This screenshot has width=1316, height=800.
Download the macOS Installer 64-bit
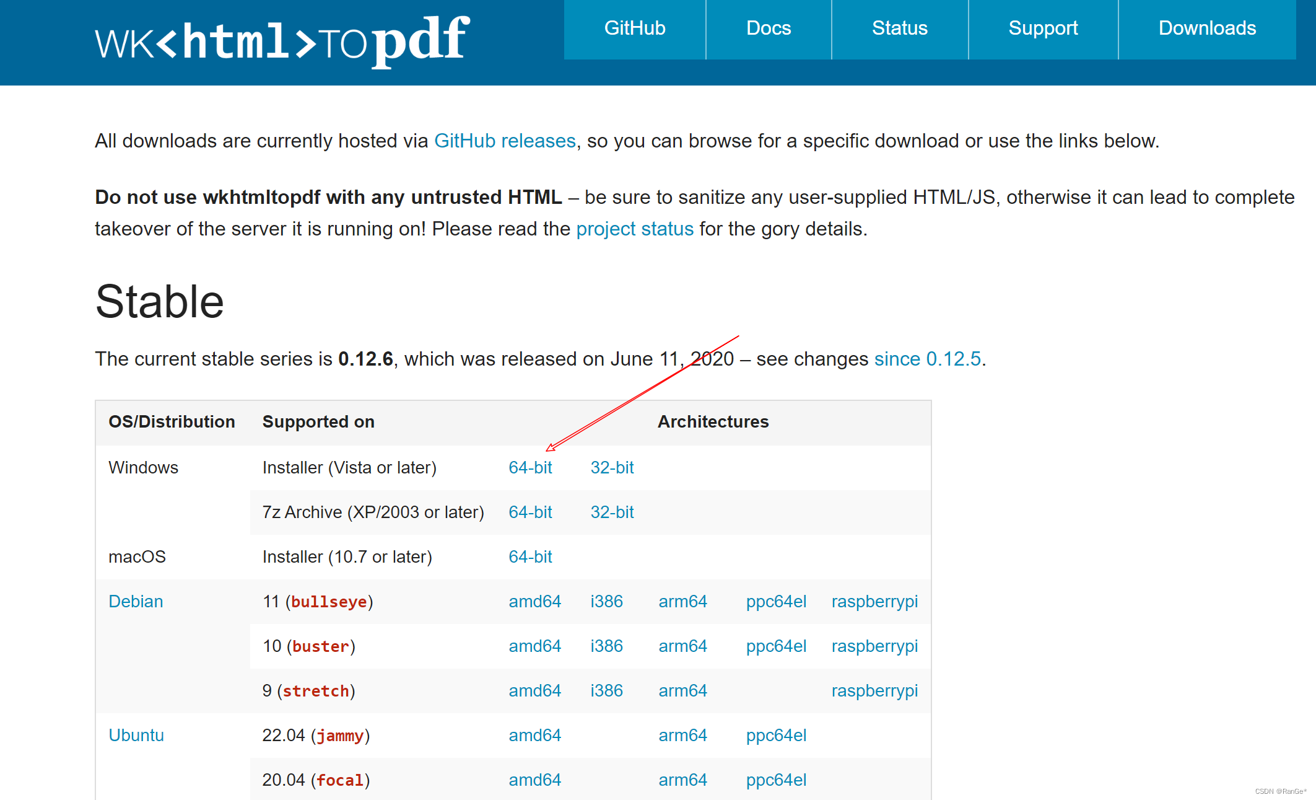pos(530,556)
